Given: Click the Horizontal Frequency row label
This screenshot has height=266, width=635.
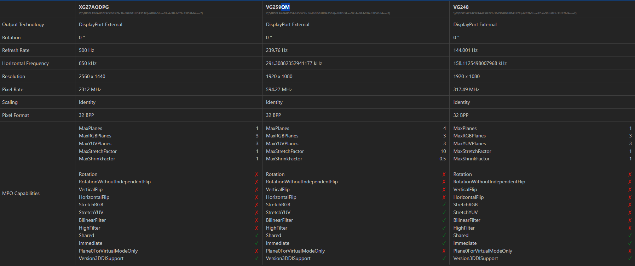Looking at the screenshot, I should pos(25,64).
